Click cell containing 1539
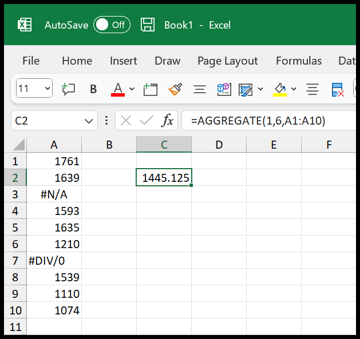This screenshot has width=360, height=339. pyautogui.click(x=54, y=277)
